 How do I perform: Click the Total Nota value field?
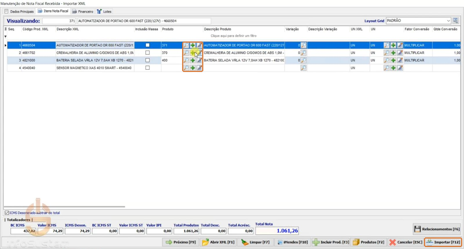pyautogui.click(x=277, y=231)
